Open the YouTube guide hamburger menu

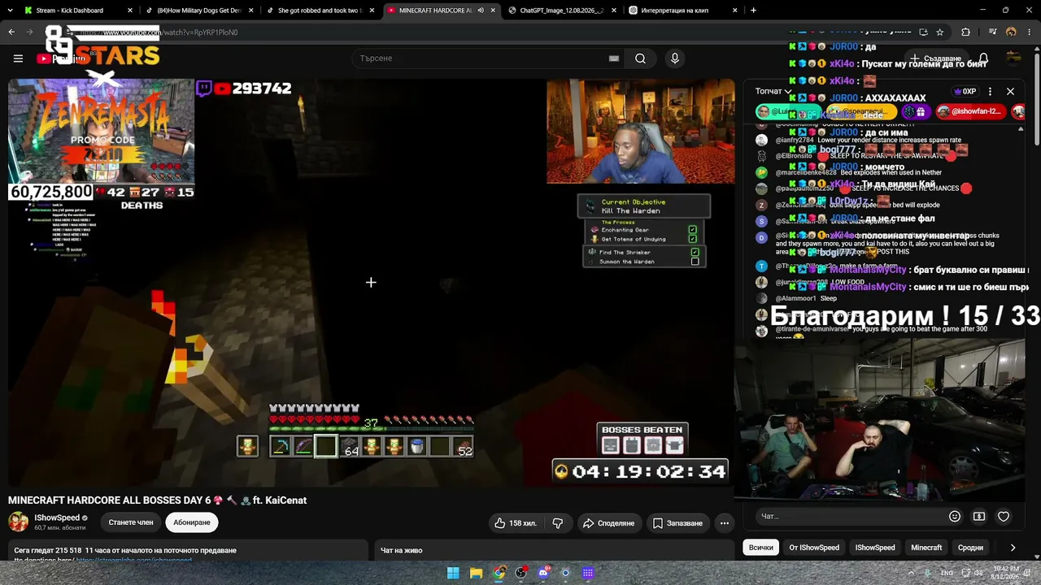click(x=18, y=58)
